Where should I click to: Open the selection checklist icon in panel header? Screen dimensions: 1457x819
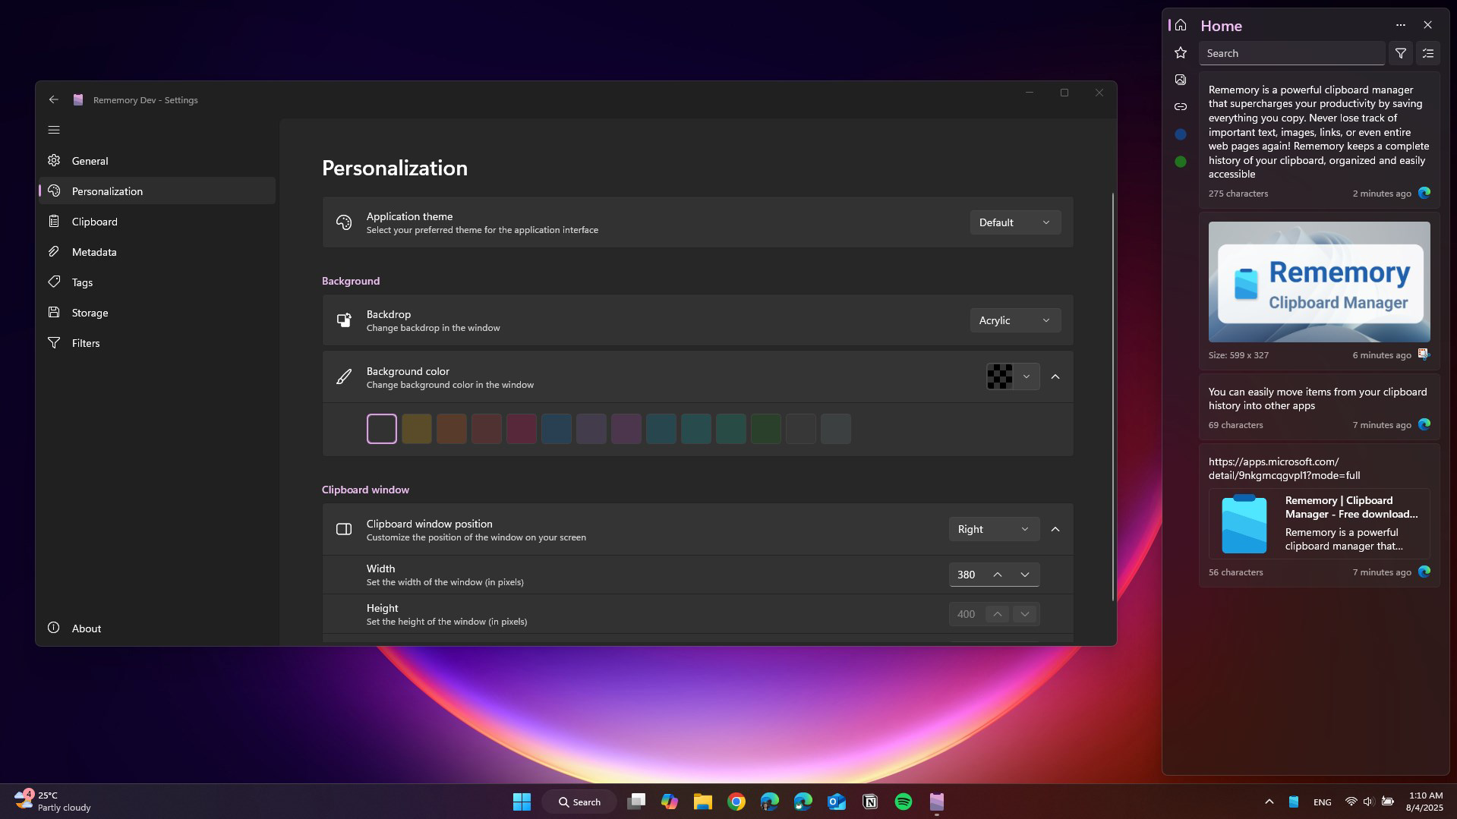coord(1427,53)
